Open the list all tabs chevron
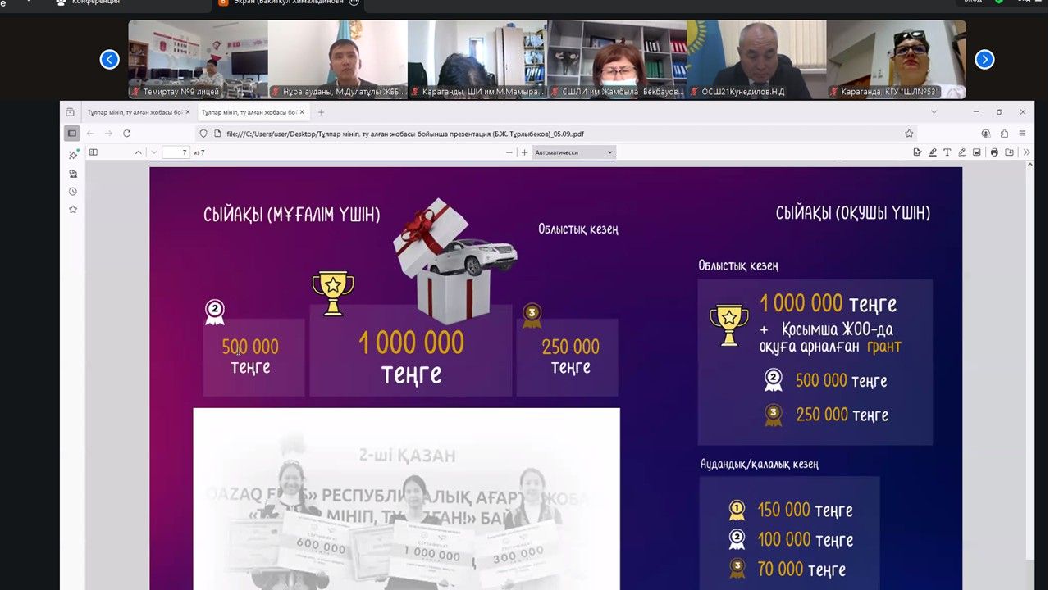This screenshot has width=1050, height=590. click(x=934, y=112)
